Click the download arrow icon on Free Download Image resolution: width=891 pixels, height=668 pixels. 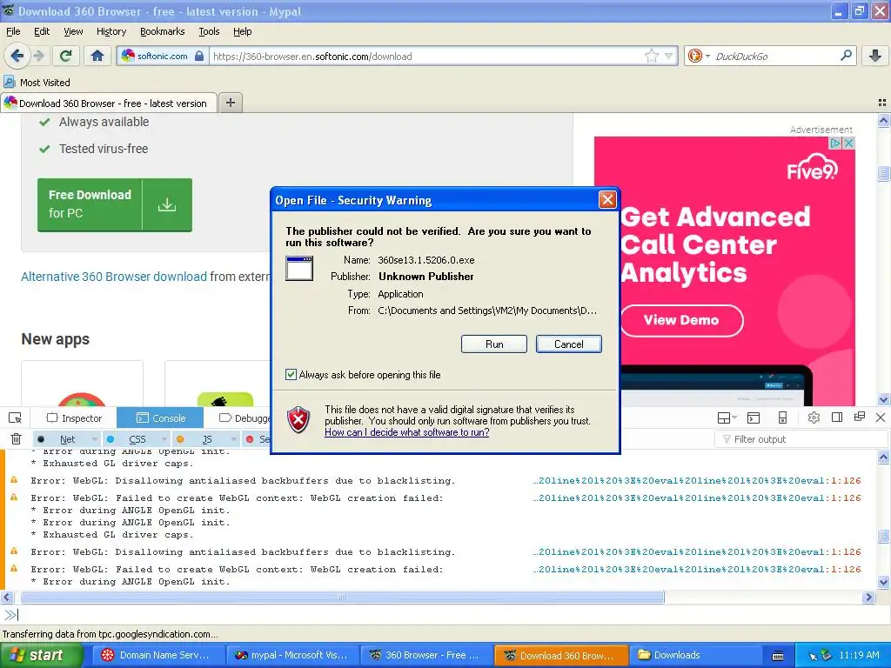point(167,204)
